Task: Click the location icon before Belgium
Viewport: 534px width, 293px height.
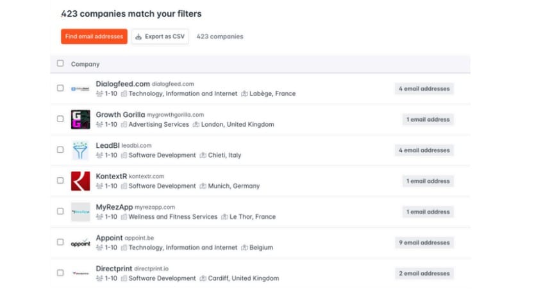Action: (x=244, y=248)
